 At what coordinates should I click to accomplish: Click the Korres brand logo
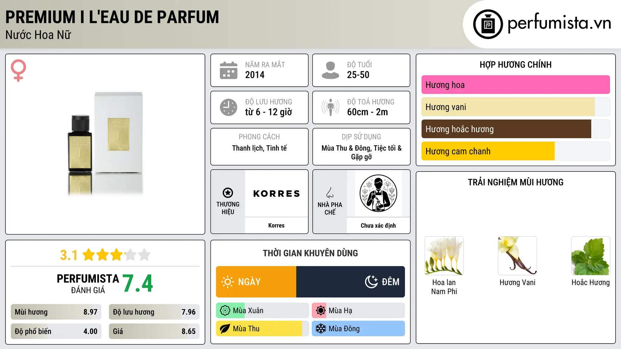click(277, 194)
